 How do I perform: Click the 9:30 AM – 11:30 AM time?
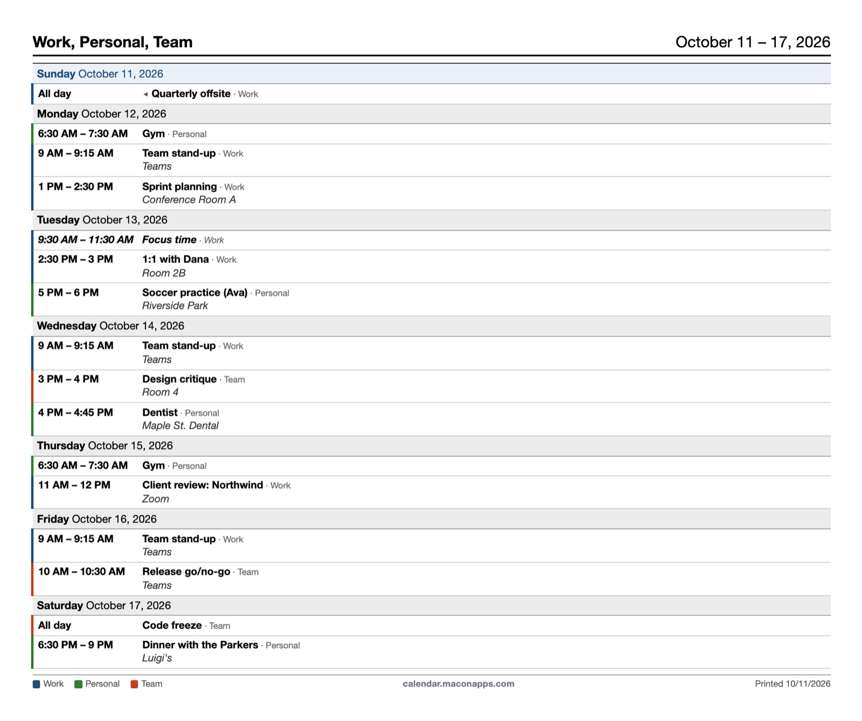click(86, 240)
